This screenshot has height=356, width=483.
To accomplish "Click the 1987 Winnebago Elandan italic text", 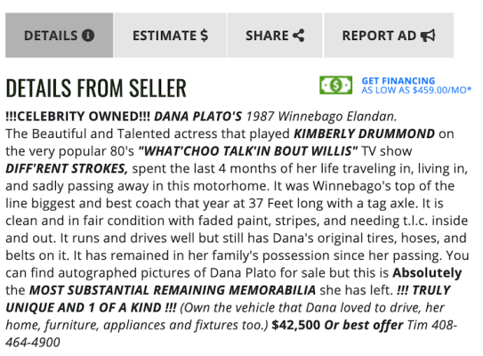I will point(321,117).
